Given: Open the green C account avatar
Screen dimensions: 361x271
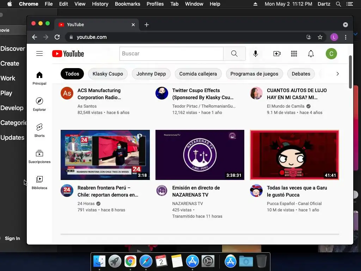Looking at the screenshot, I should tap(331, 54).
